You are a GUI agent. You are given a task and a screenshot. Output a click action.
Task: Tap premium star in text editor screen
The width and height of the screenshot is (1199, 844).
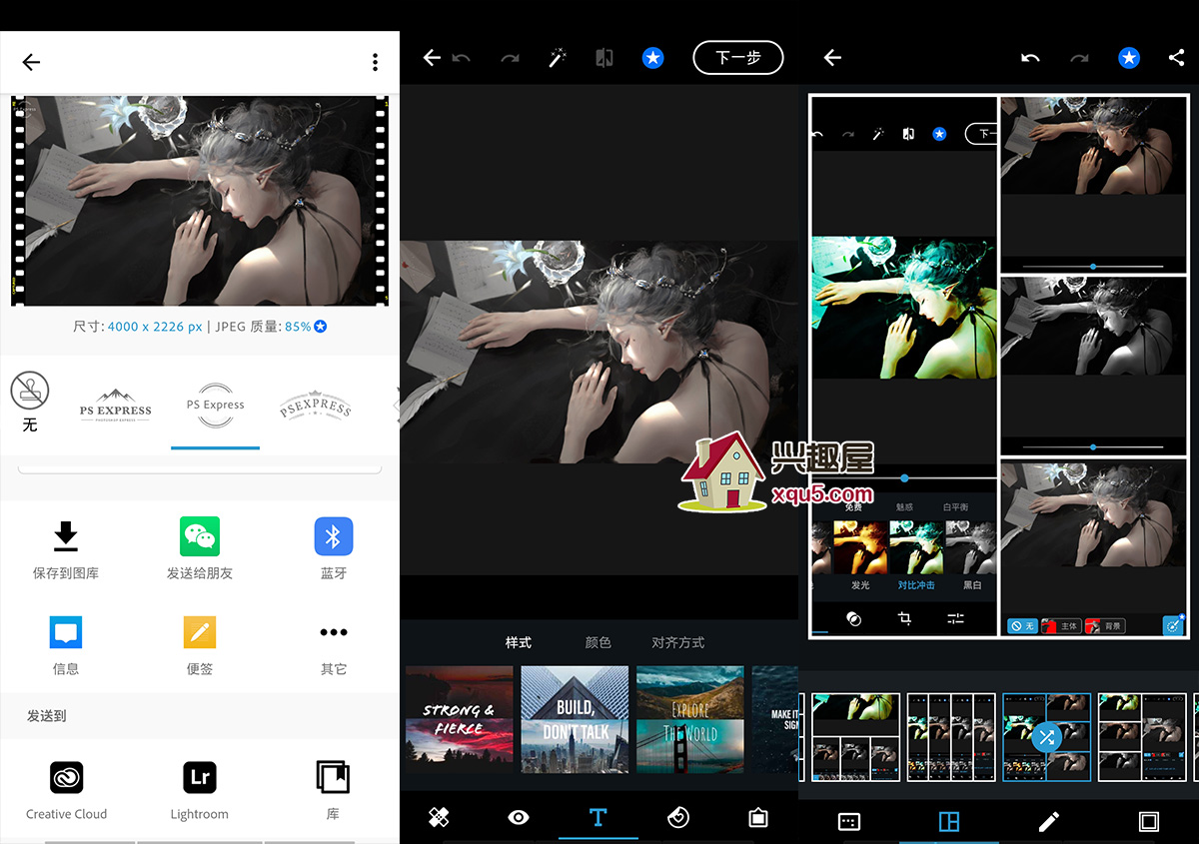tap(652, 58)
